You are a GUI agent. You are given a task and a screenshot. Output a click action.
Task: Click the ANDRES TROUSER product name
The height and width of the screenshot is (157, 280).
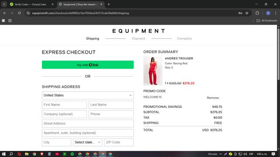coord(179,58)
